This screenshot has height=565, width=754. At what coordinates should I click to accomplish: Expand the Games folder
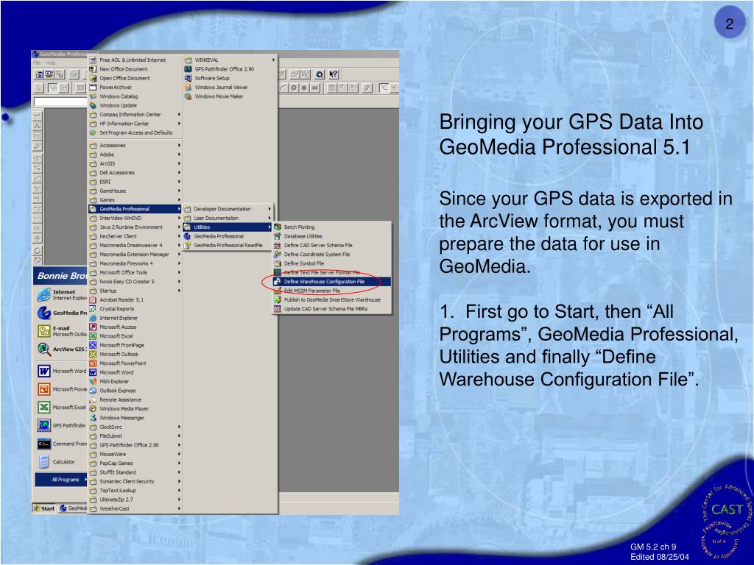[x=135, y=200]
